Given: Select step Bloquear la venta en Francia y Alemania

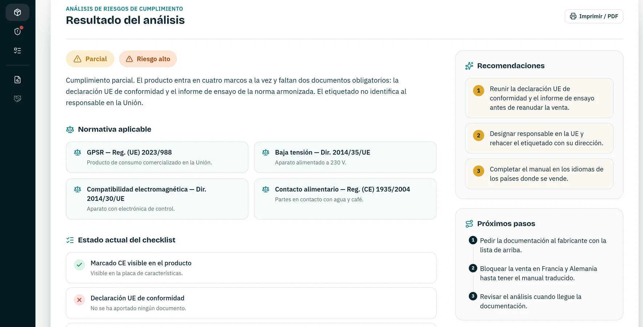Looking at the screenshot, I should pos(539,273).
